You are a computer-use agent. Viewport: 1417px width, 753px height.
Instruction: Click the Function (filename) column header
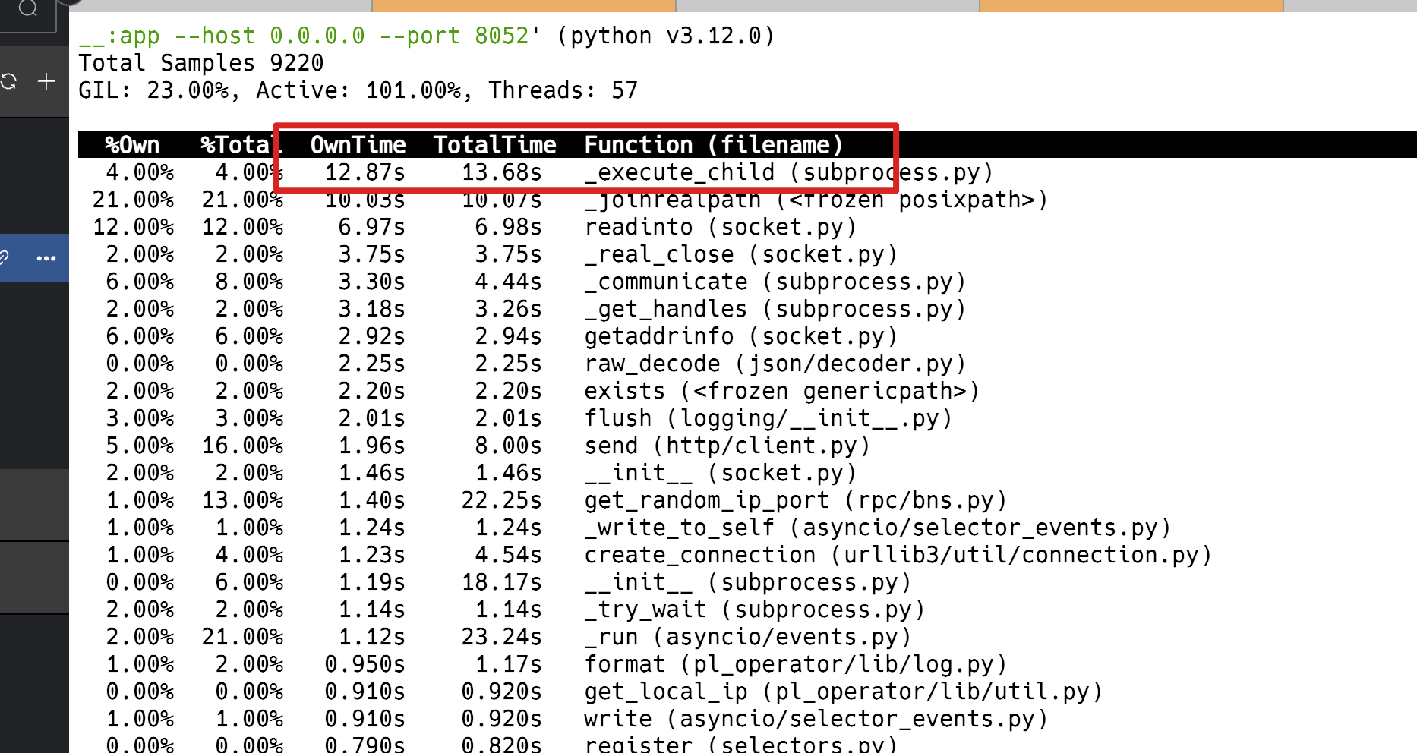click(x=713, y=145)
